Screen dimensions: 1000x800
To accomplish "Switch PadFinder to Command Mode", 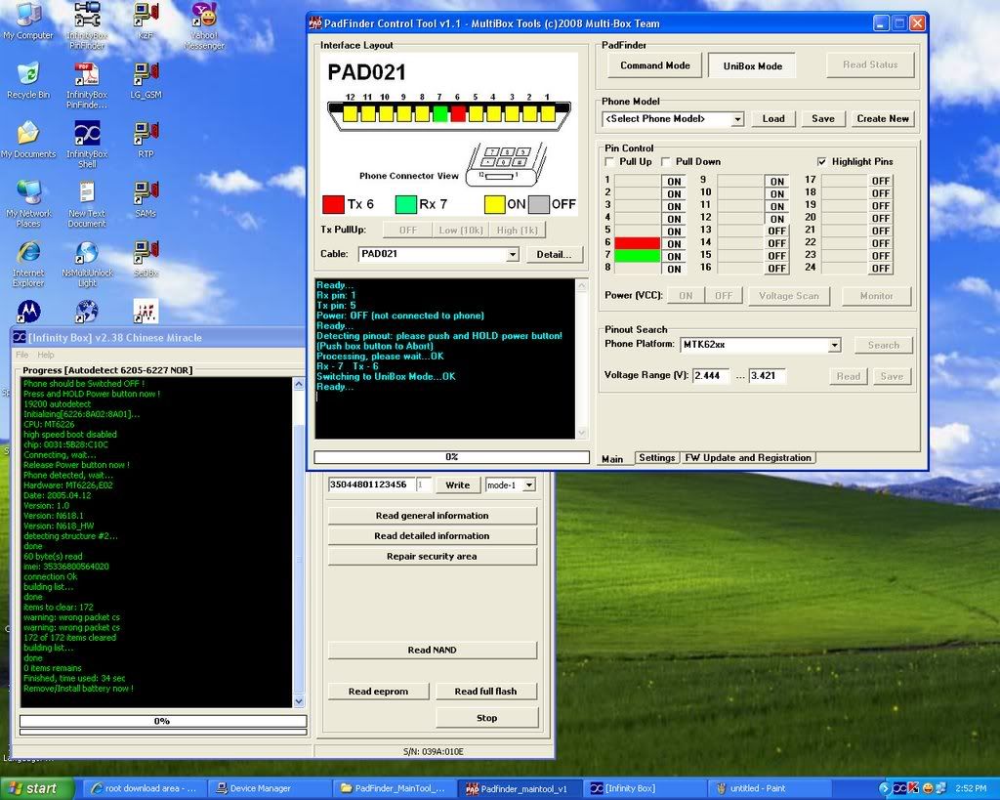I will [655, 65].
